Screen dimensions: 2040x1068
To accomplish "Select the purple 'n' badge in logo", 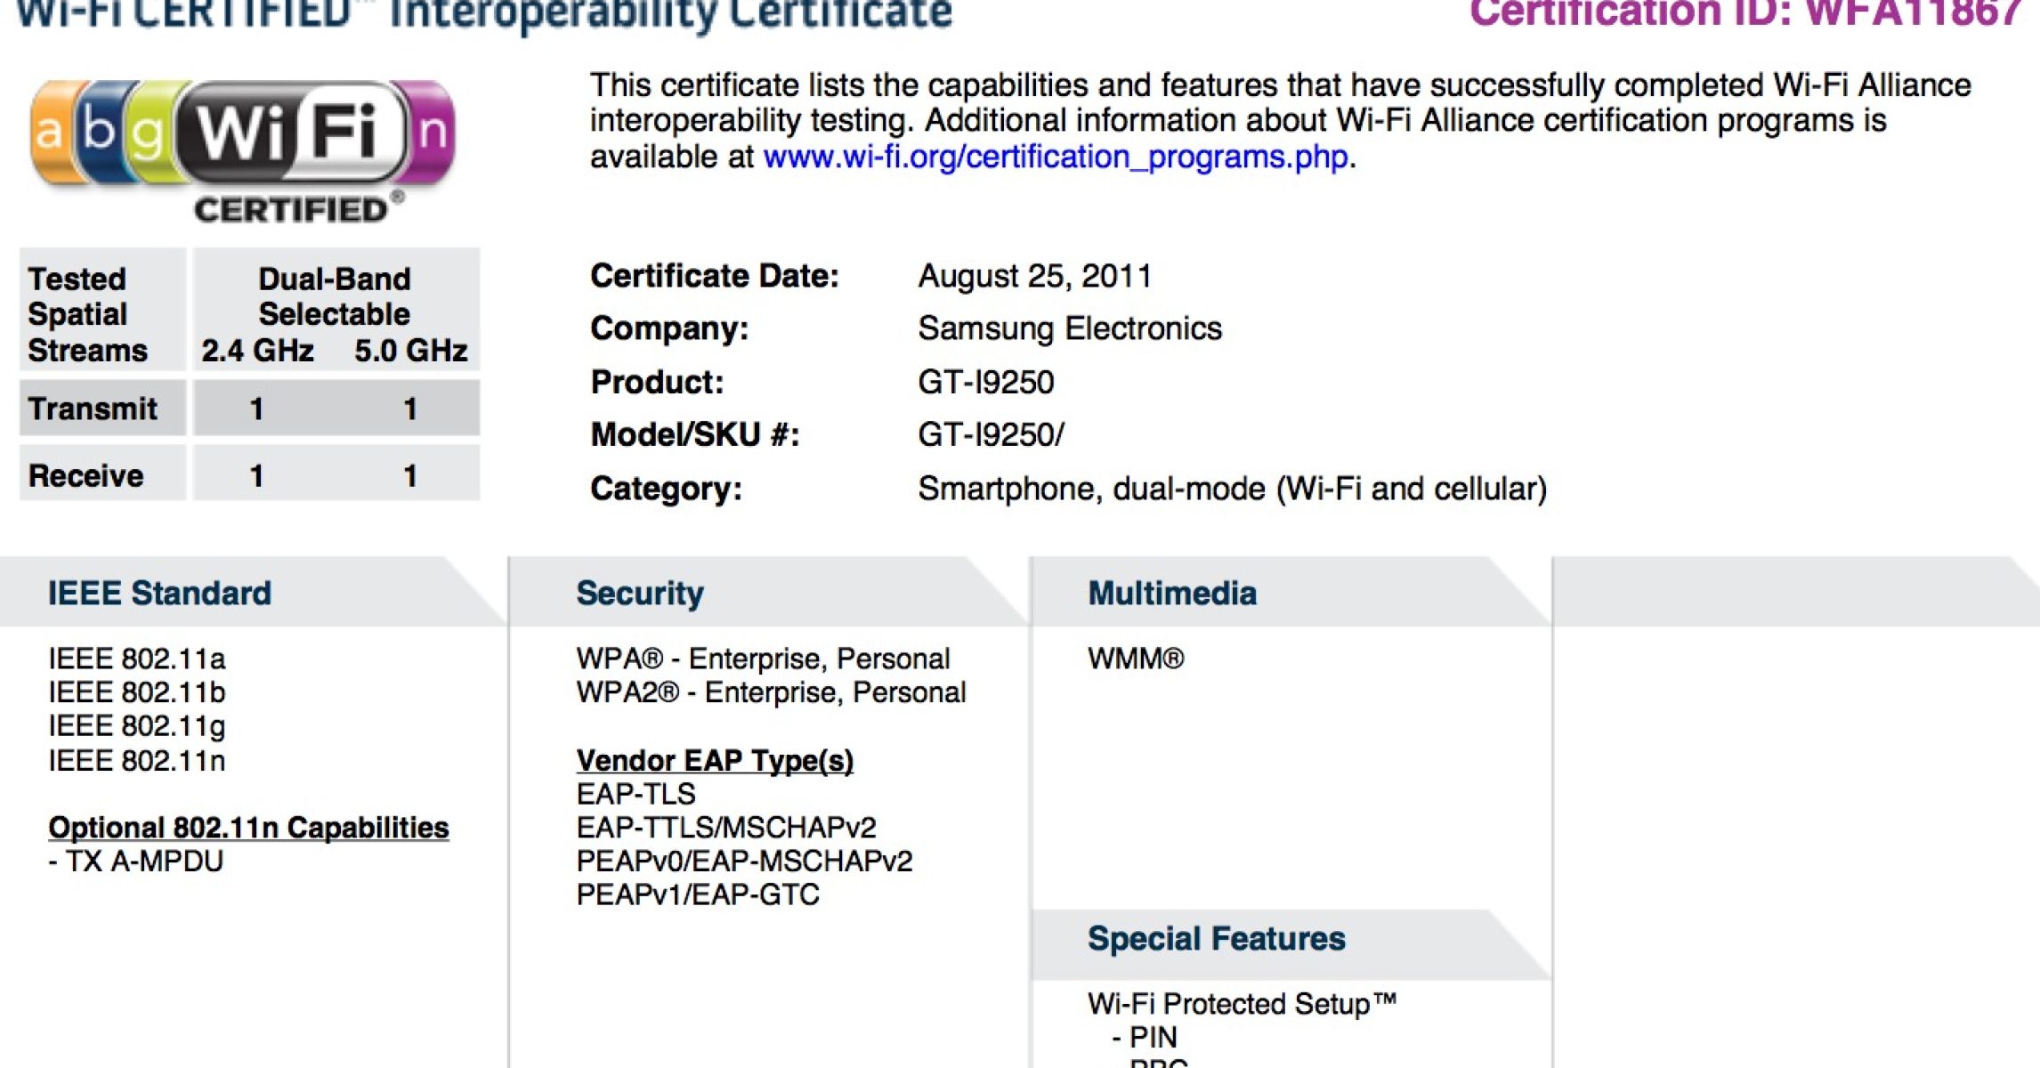I will pos(432,133).
